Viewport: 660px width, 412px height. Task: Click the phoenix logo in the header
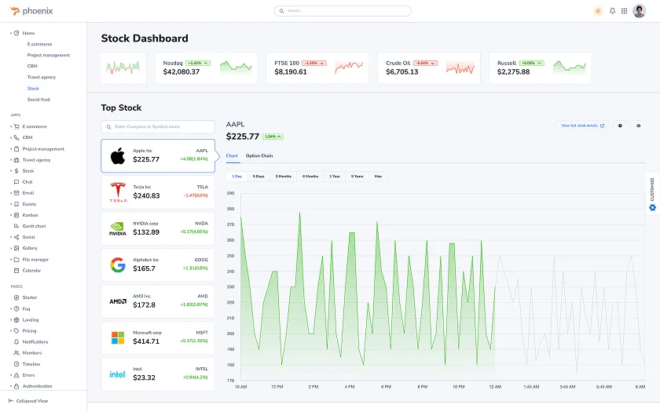[x=31, y=11]
